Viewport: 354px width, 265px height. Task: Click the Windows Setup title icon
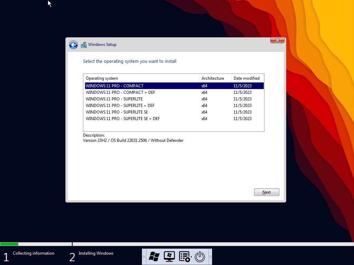coord(84,45)
